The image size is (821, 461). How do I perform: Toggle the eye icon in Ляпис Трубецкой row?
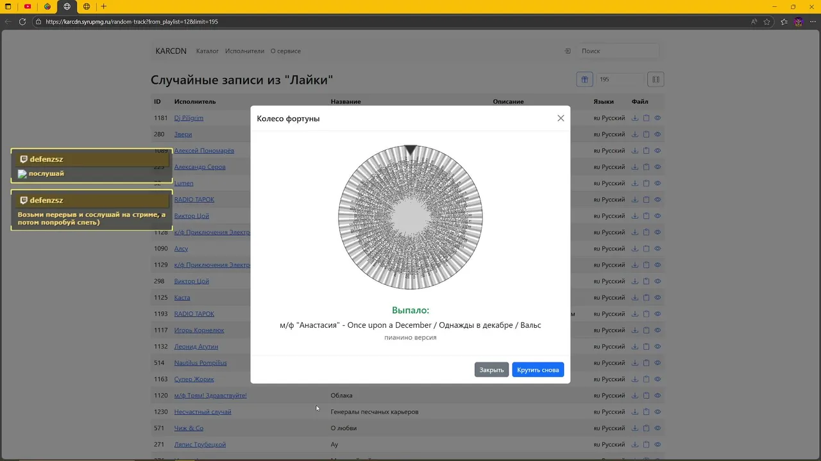click(x=657, y=444)
